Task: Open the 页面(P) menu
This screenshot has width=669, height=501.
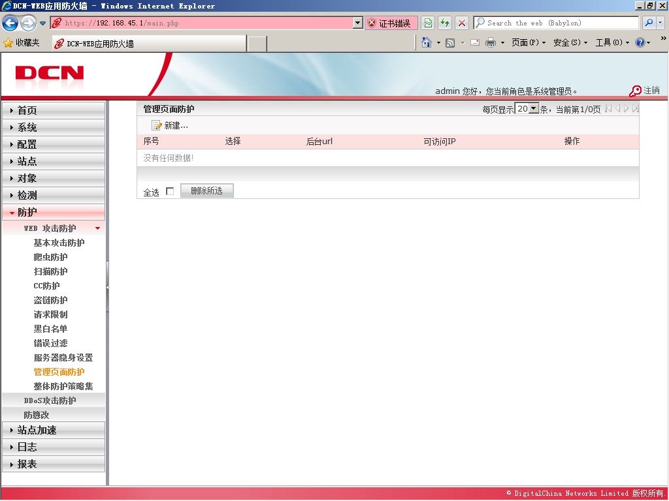Action: click(528, 42)
